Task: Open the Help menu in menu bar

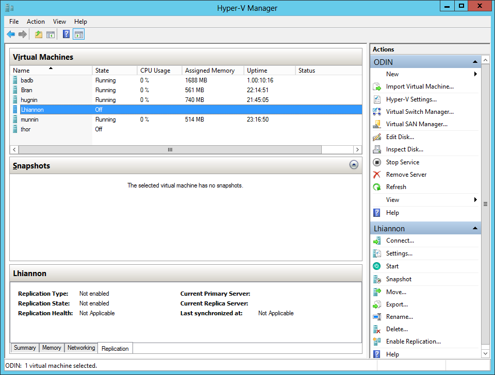Action: pyautogui.click(x=80, y=22)
